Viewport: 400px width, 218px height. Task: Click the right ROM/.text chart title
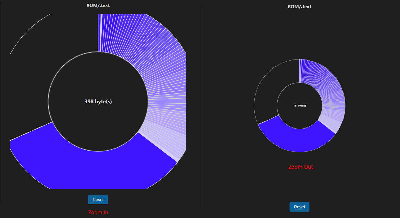pyautogui.click(x=299, y=6)
